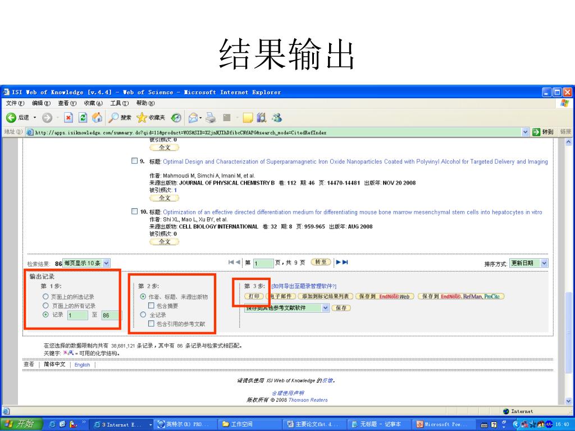Click the 转至 page jump button
Screen dimensions: 575x431
[321, 262]
